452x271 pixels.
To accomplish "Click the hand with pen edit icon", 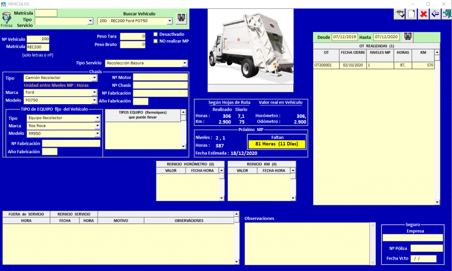I will (x=399, y=14).
